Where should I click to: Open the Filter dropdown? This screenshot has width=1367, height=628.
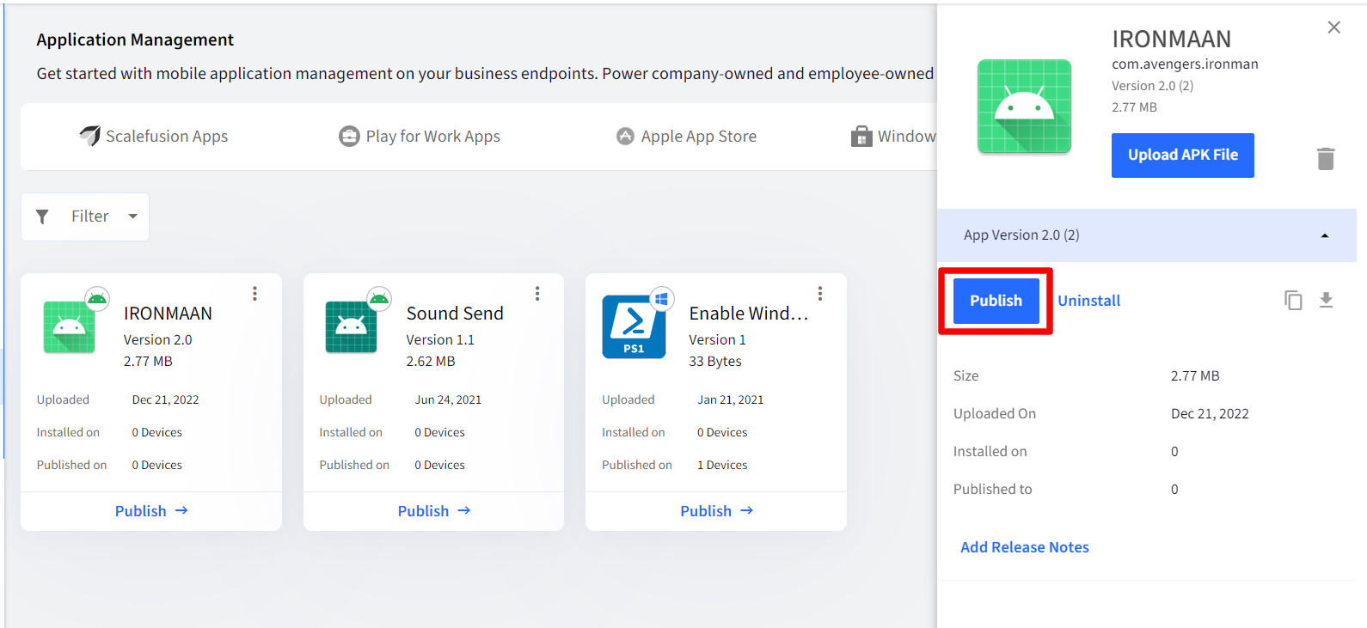pos(85,216)
